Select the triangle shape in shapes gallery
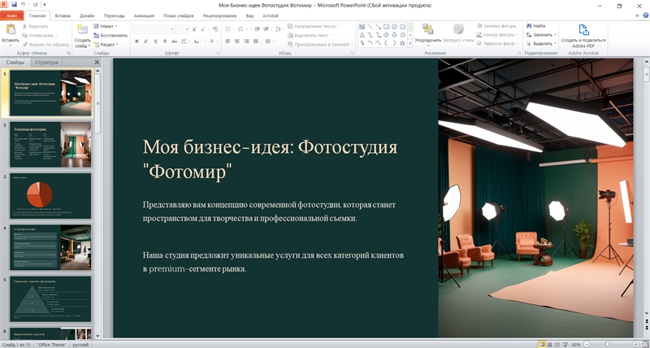Viewport: 650px width, 348px height. point(362,35)
